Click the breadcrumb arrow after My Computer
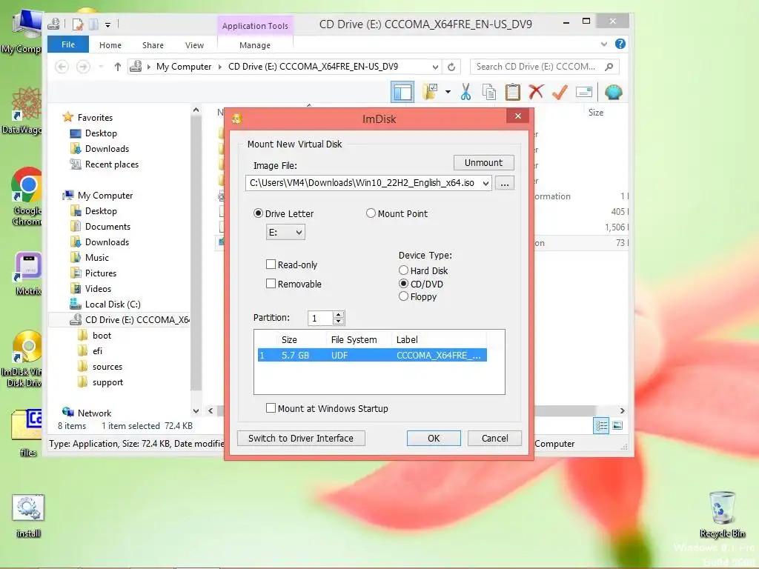Viewport: 759px width, 569px height. coord(219,67)
